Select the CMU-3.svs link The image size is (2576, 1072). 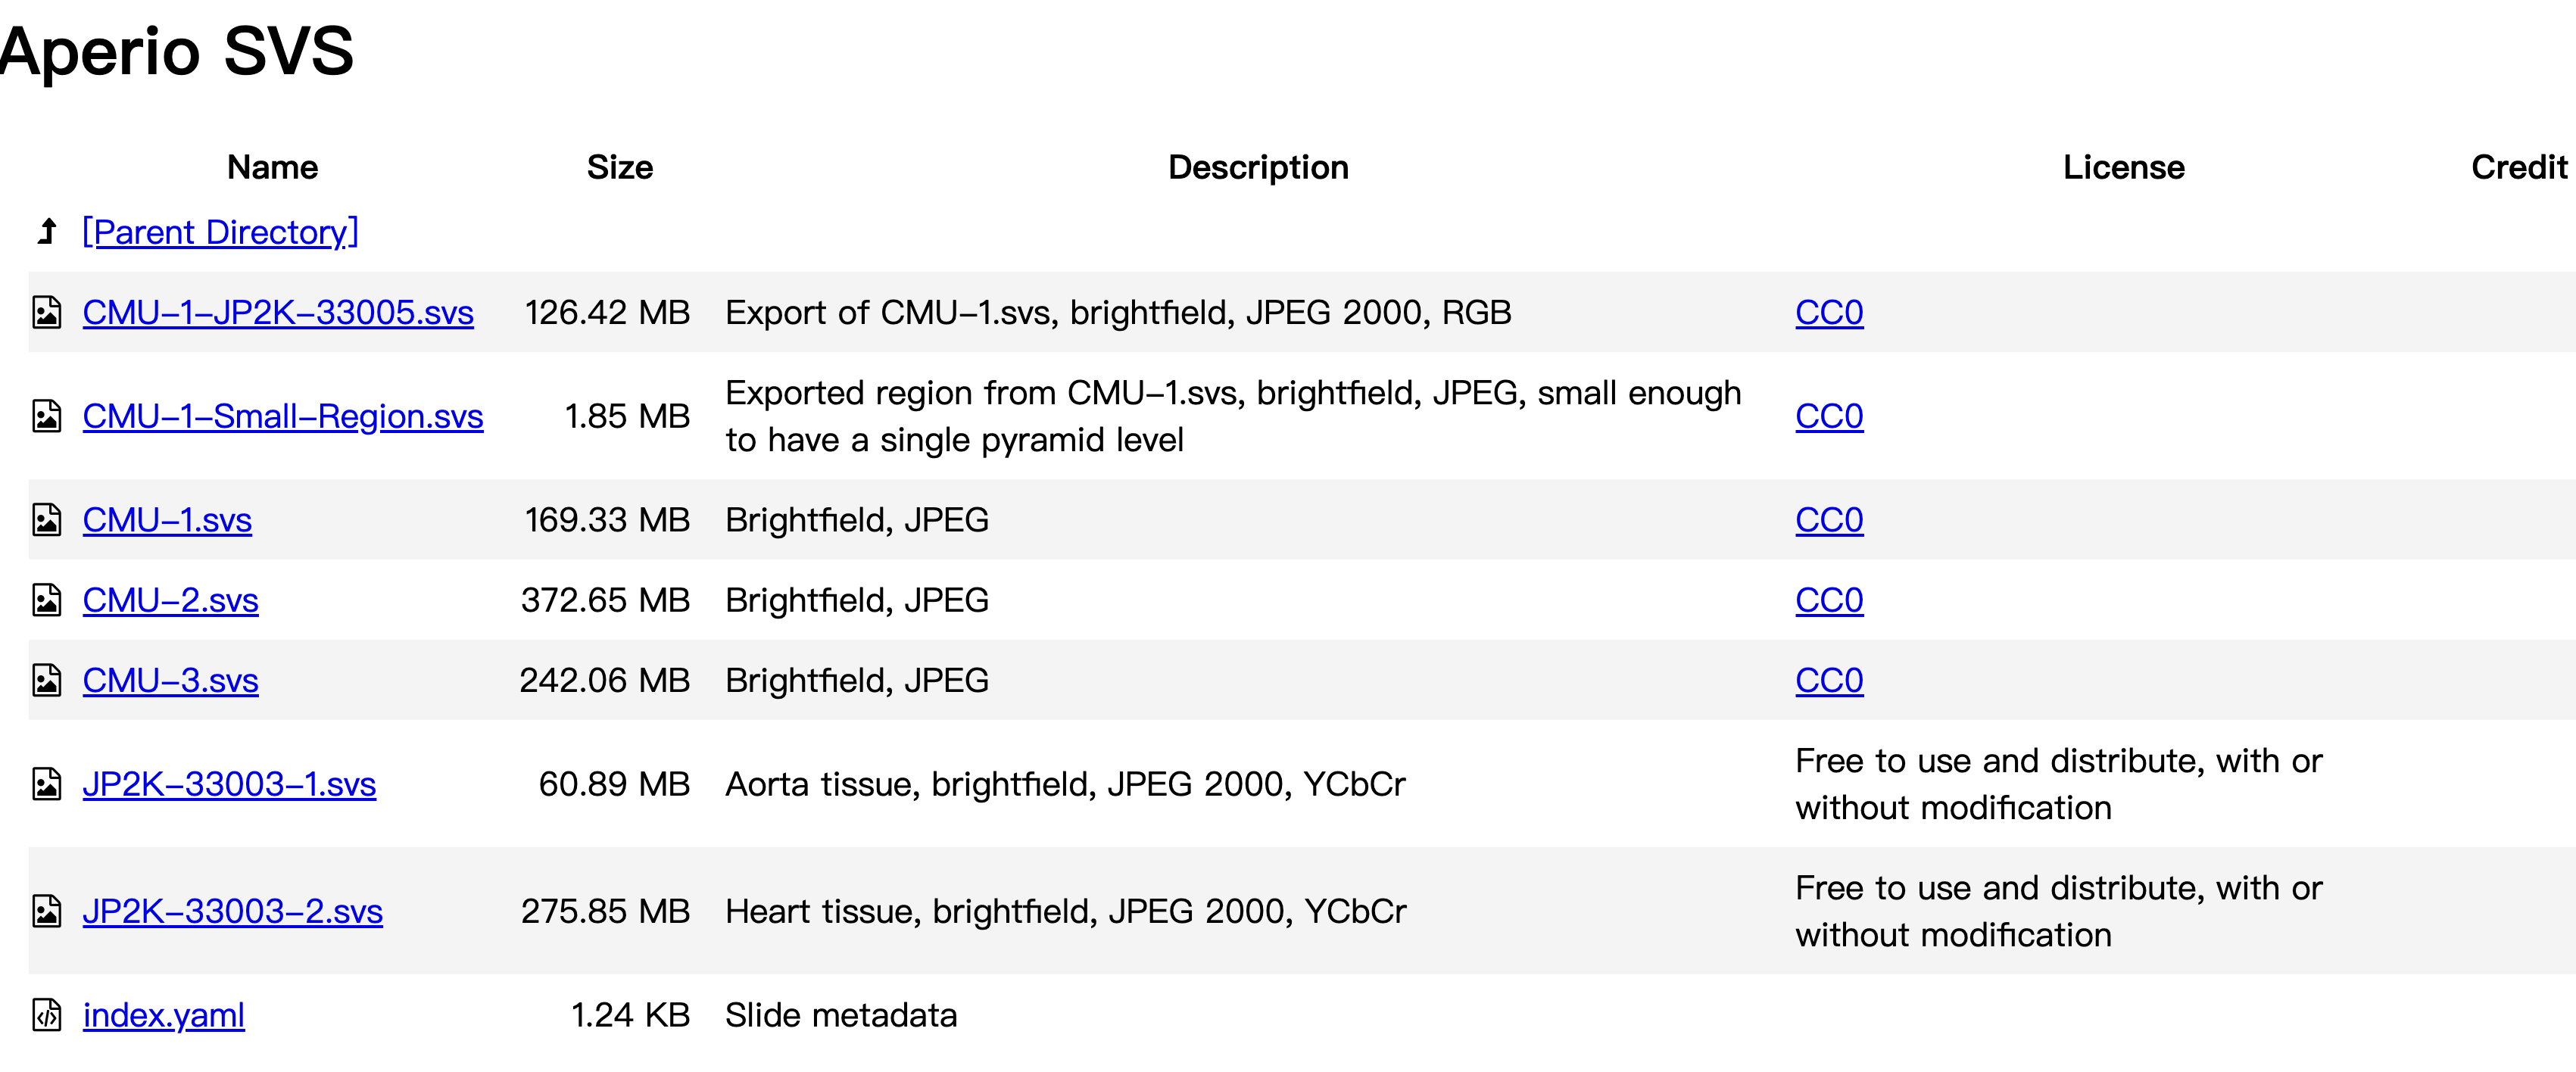(x=171, y=680)
